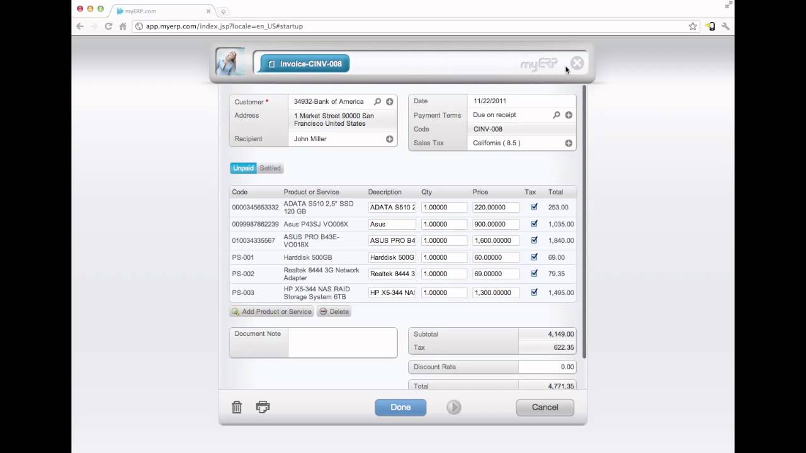Edit description of Harddisk 500GB row

pyautogui.click(x=392, y=257)
